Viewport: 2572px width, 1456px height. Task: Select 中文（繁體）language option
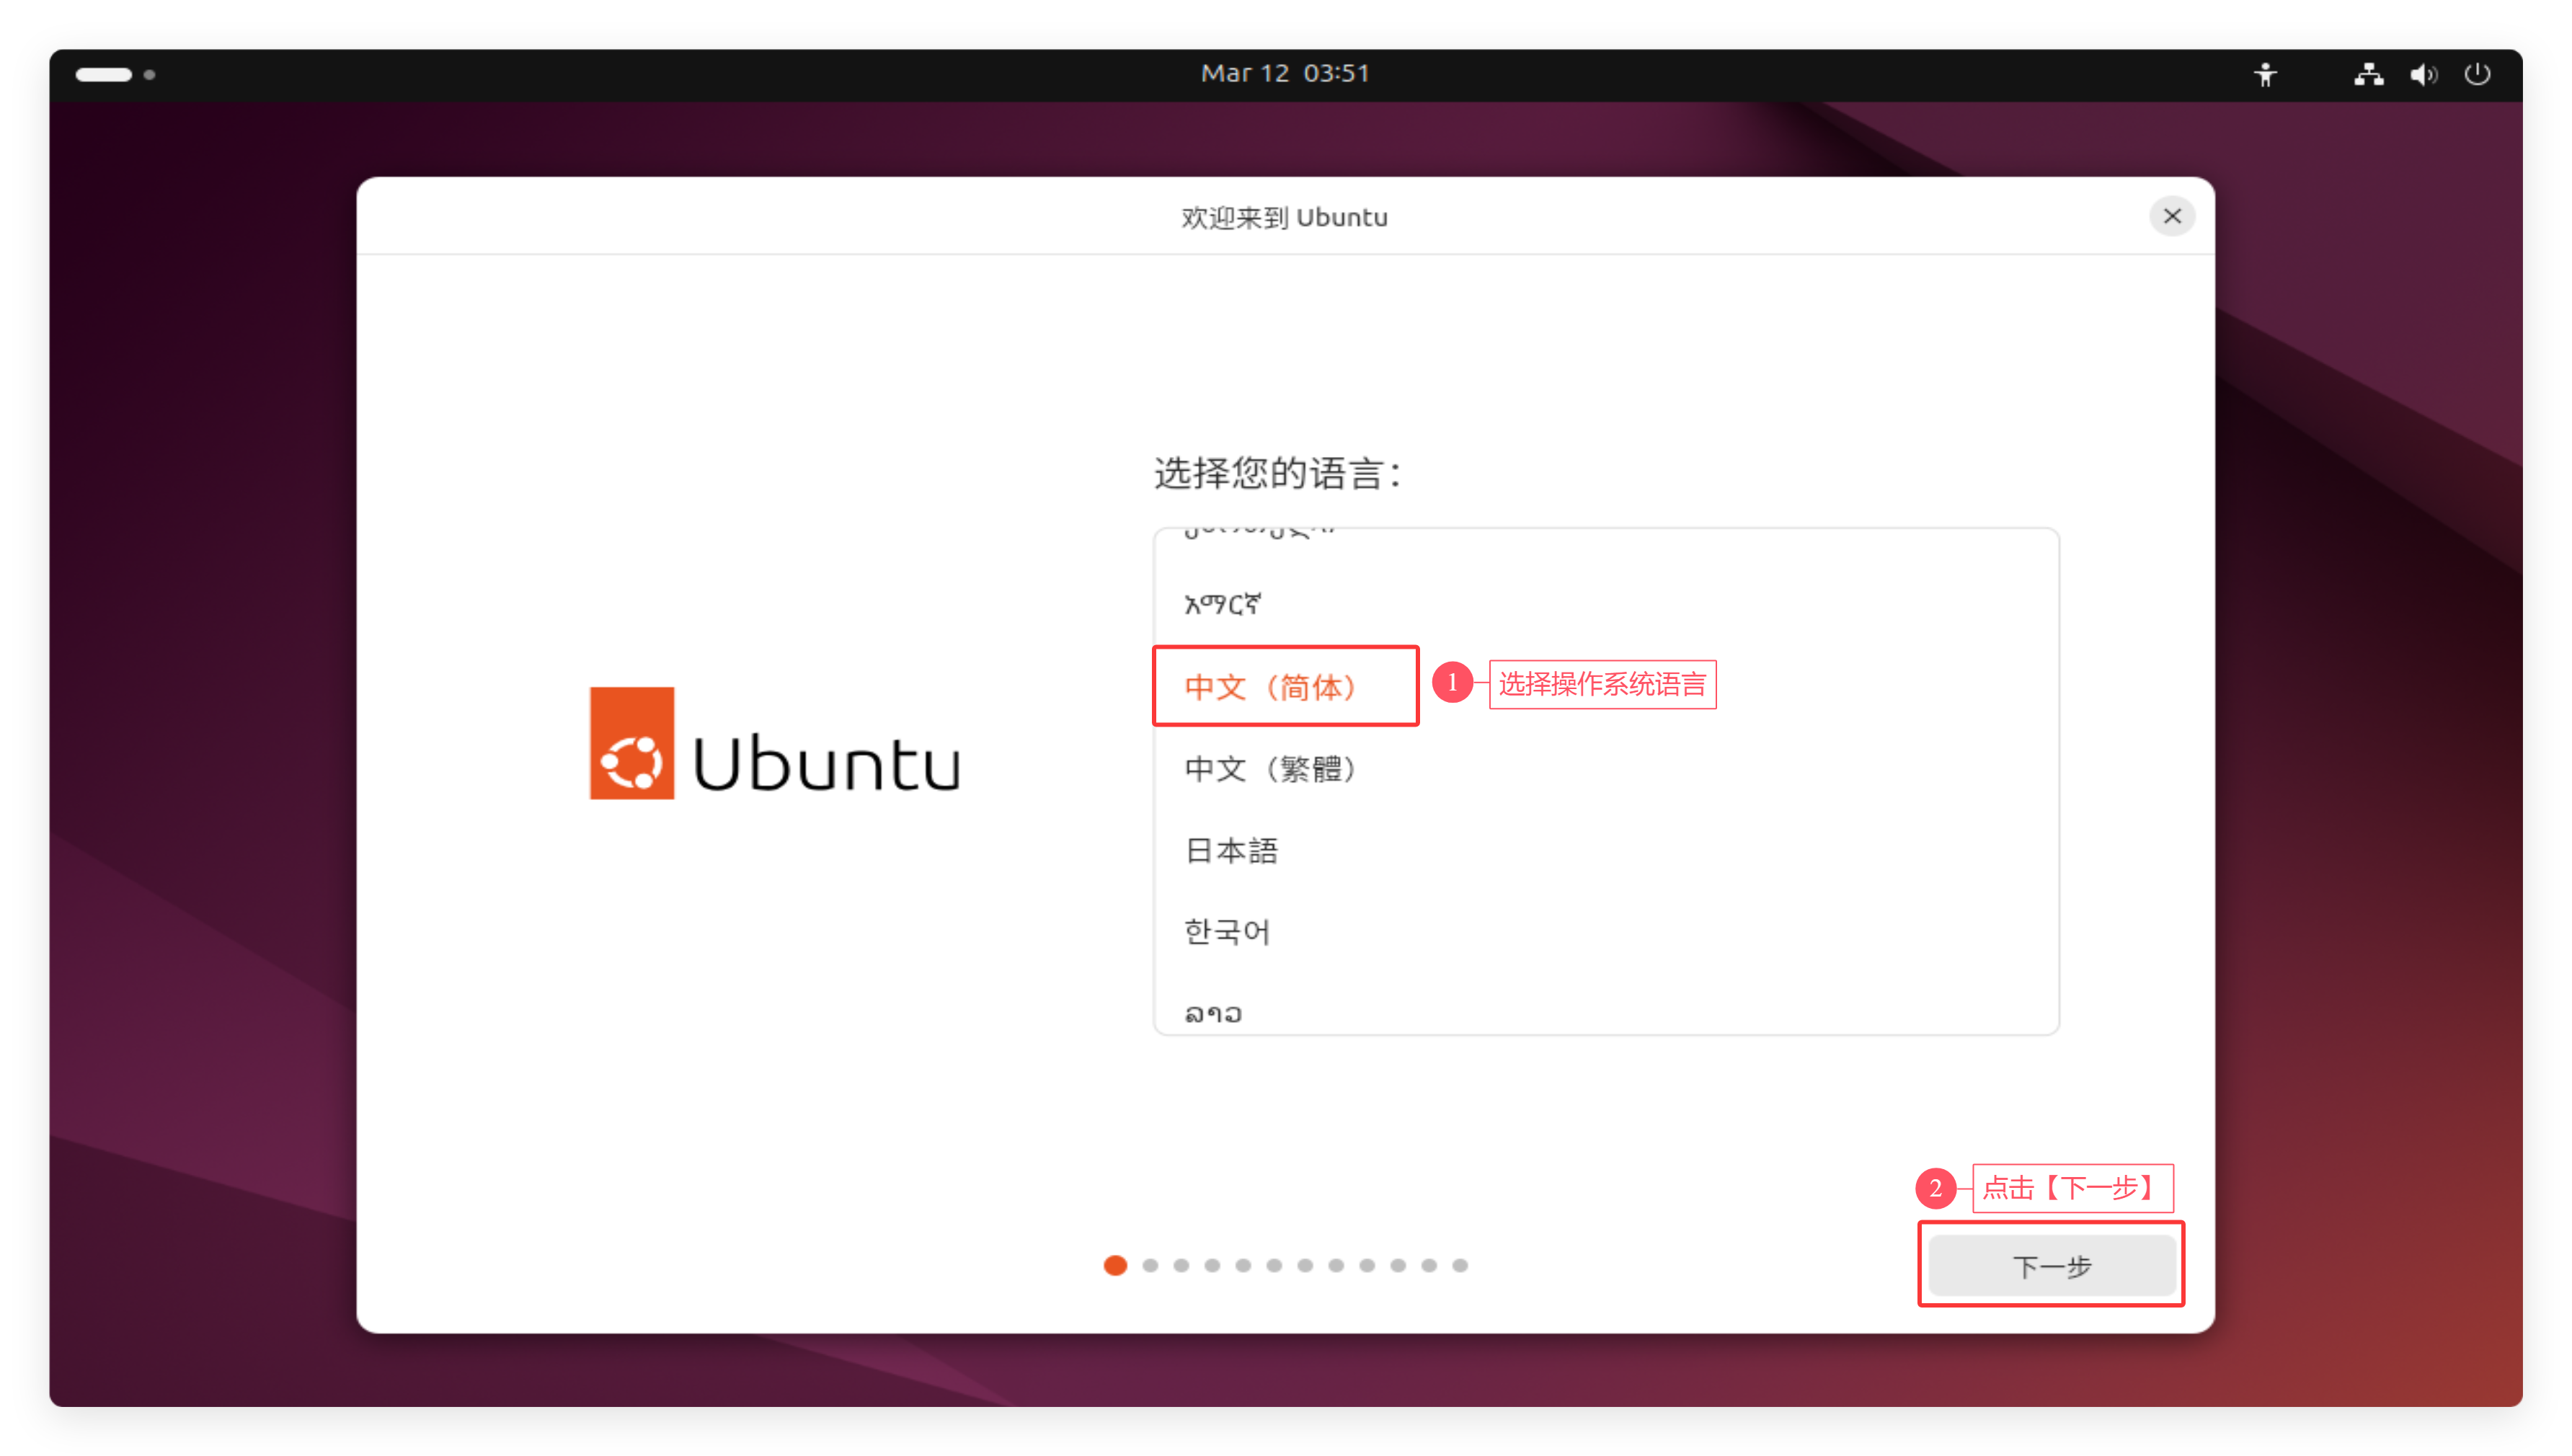[x=1270, y=769]
